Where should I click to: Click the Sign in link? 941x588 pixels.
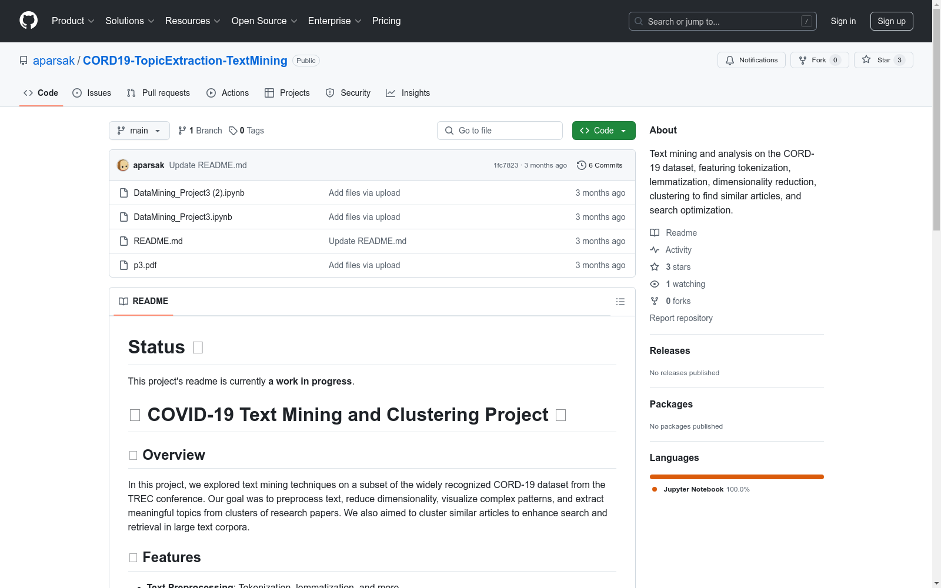[x=843, y=21]
